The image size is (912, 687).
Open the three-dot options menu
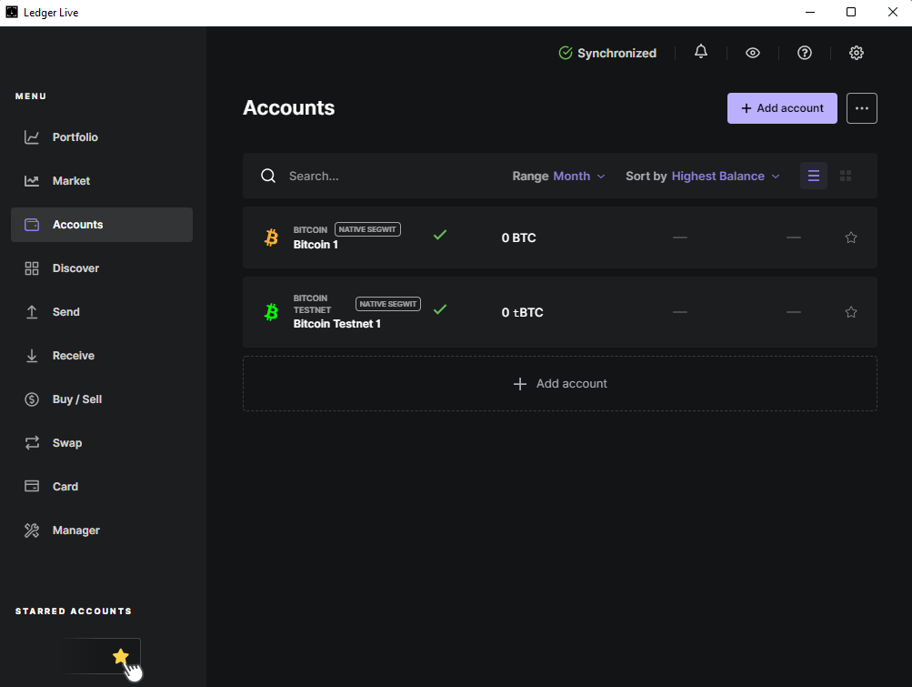(862, 108)
